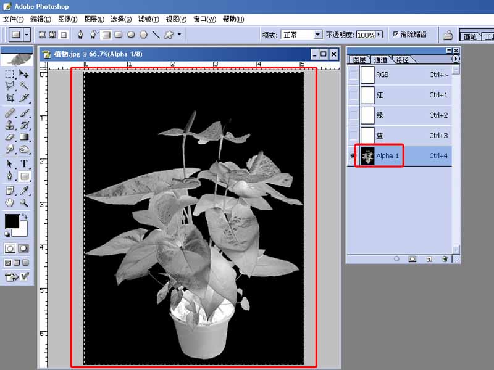
Task: Select the Line shape tool in options bar
Action: coord(156,35)
